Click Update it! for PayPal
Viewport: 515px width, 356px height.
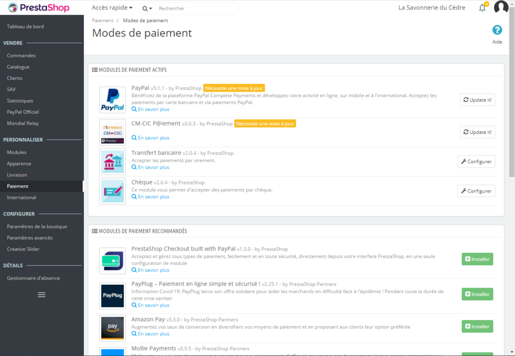pyautogui.click(x=477, y=100)
